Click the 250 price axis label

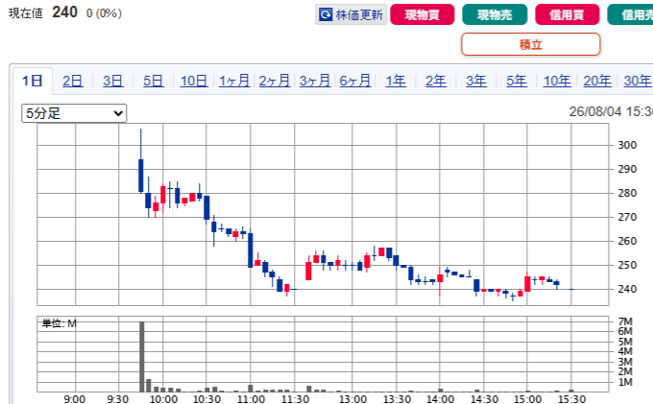point(627,265)
